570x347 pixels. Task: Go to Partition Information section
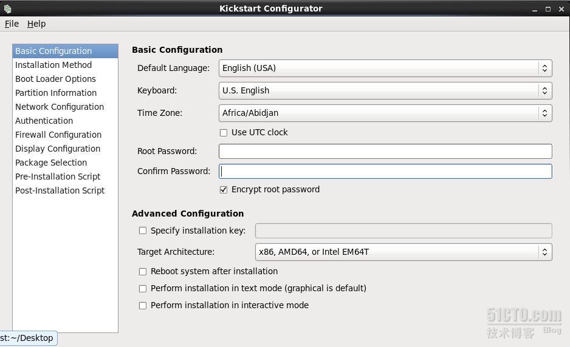(x=56, y=93)
